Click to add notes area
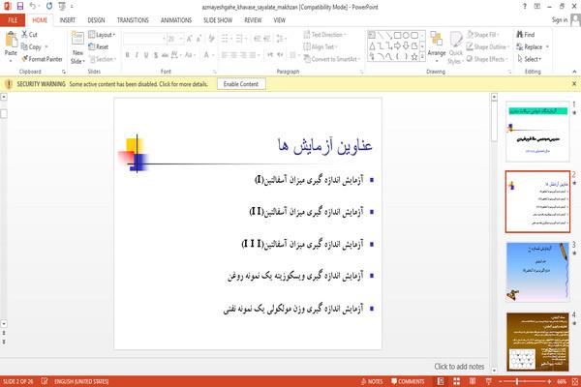581x387 pixels. 459,367
